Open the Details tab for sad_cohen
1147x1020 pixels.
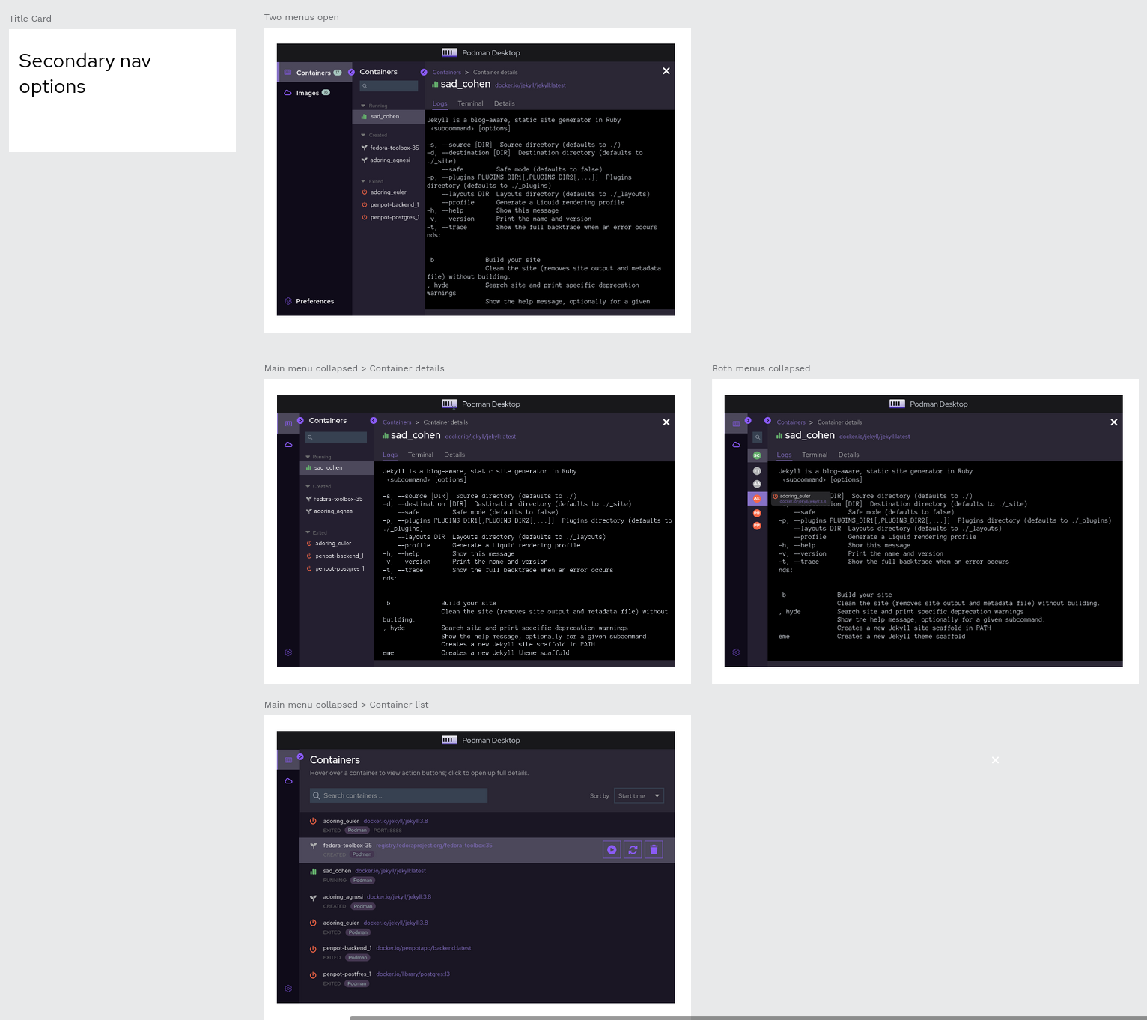click(x=504, y=103)
